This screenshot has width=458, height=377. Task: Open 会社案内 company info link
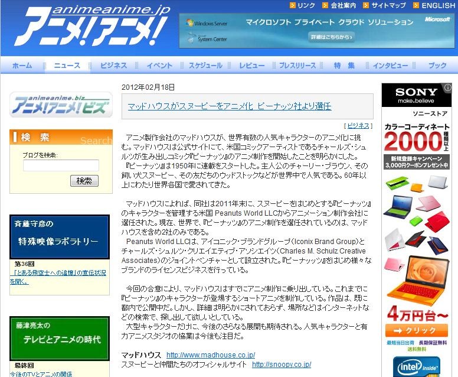[343, 5]
